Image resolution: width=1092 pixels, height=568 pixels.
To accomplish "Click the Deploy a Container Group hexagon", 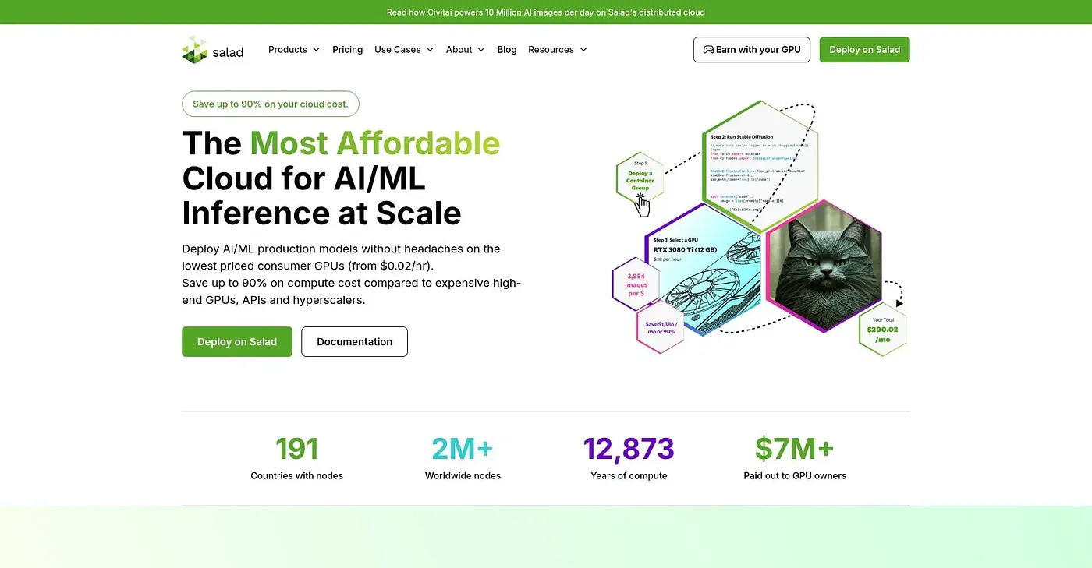I will [640, 177].
